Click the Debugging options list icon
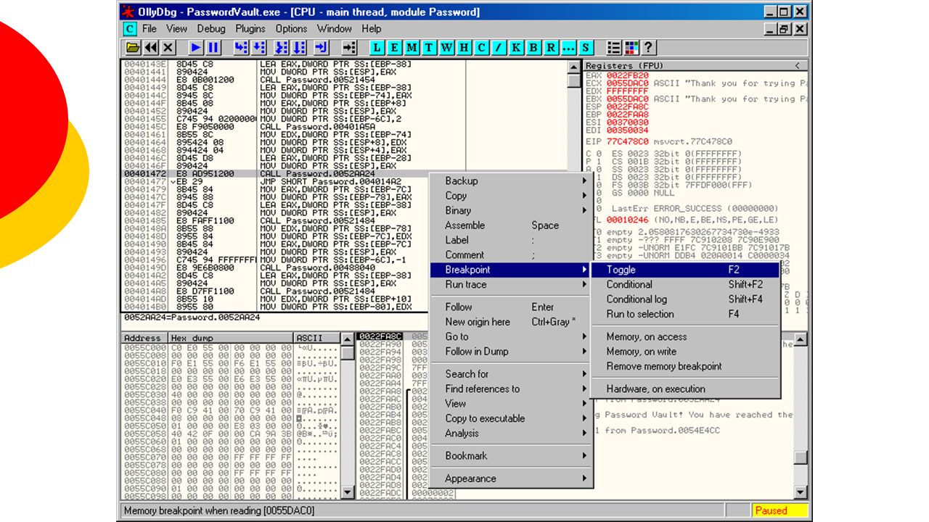Screen dimensions: 929x522 (614, 48)
